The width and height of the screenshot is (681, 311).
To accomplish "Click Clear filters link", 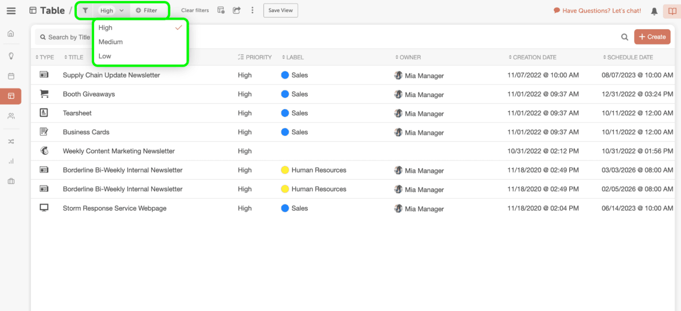I will (x=195, y=11).
